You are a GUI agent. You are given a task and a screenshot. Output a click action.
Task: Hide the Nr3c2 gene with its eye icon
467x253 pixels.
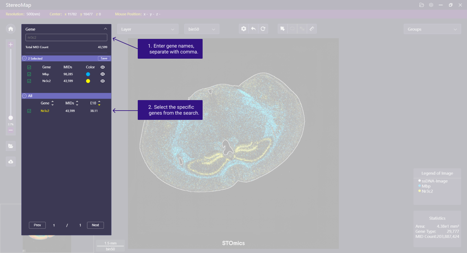tap(103, 81)
